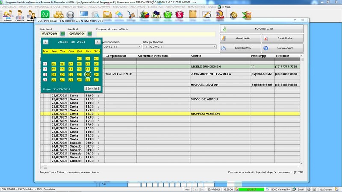This screenshot has width=342, height=192.
Task: Click the green dollar sign toolbar icon
Action: coord(168,15)
